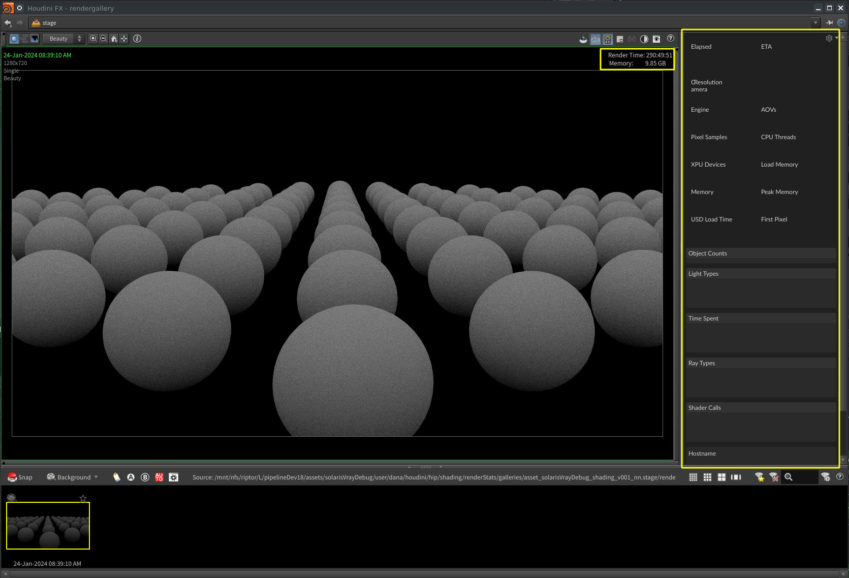Expand the Object Counts section
This screenshot has height=578, width=849.
pos(761,253)
